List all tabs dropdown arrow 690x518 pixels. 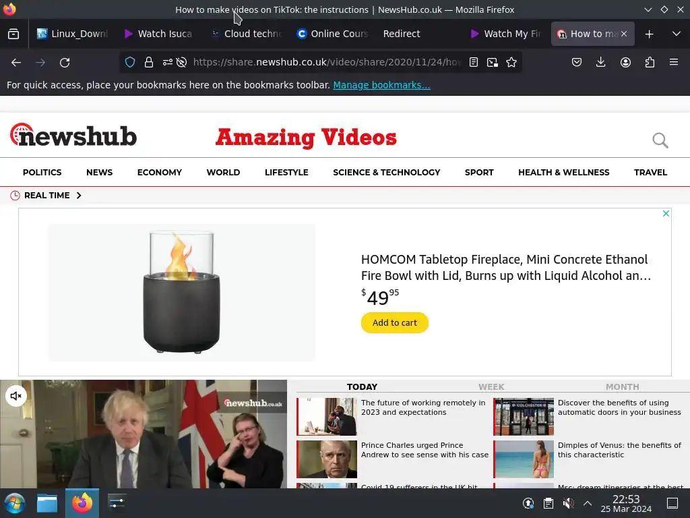click(x=677, y=34)
